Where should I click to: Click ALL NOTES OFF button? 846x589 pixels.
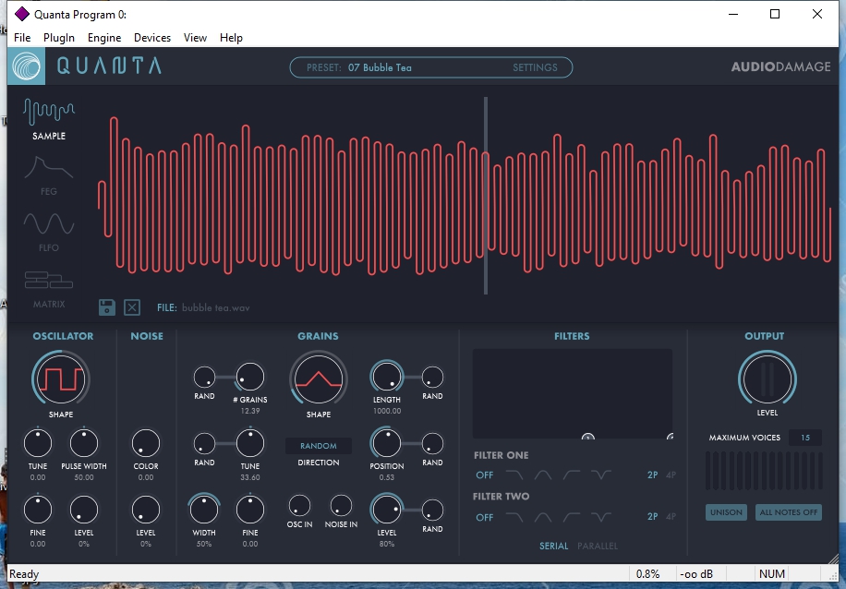coord(788,512)
